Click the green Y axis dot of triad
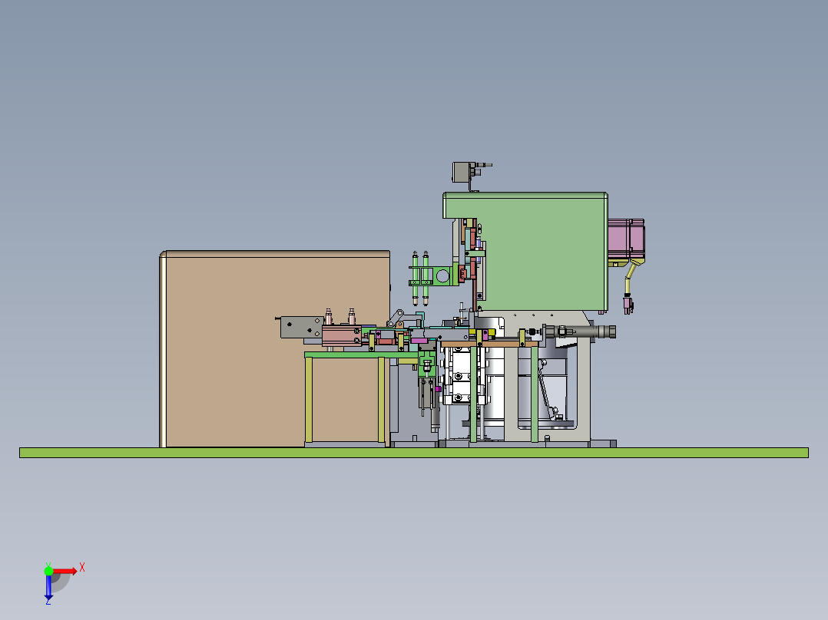 click(48, 571)
